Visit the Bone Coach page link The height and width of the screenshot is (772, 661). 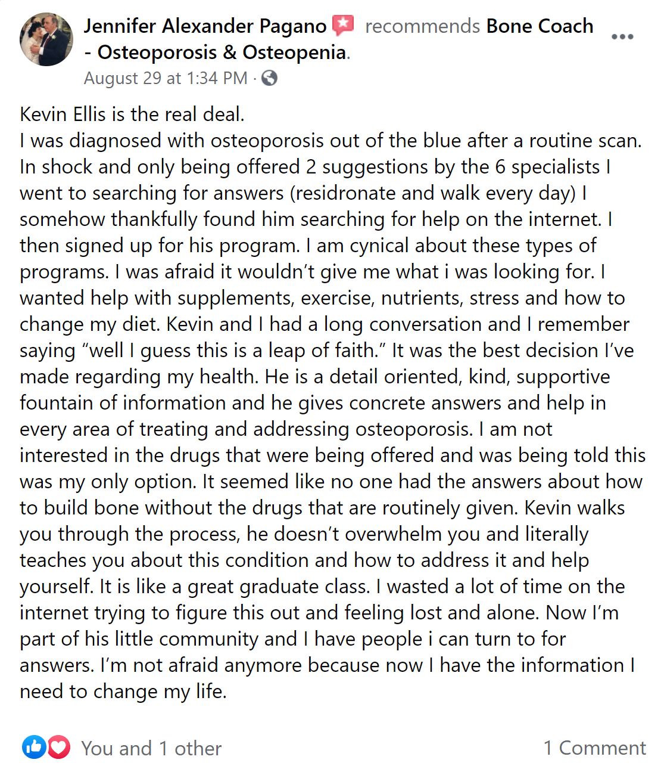click(540, 26)
